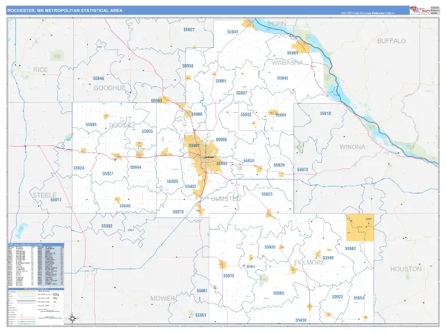Click ZIP code 55927
This screenshot has width=446, height=334.
(107, 174)
